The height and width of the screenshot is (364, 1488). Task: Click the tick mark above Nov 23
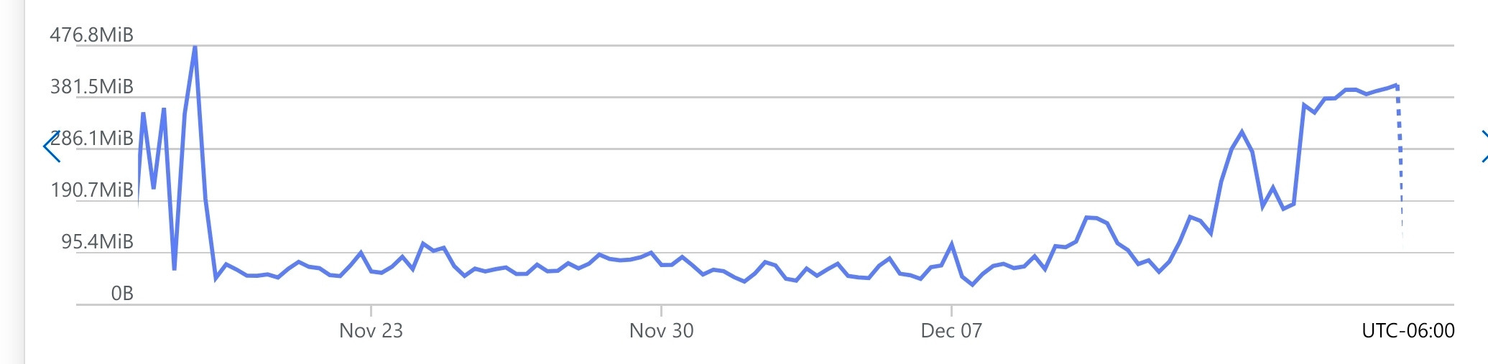(x=371, y=310)
